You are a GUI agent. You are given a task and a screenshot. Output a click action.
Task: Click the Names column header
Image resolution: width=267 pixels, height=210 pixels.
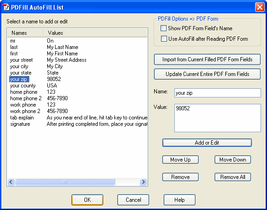click(26, 33)
